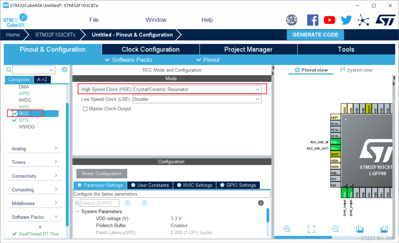399x243 pixels.
Task: Go to previous parameter search result
Action: 128,203
